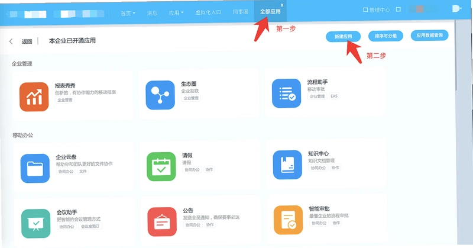Open the 请假 calendar icon
This screenshot has width=473, height=248.
(x=161, y=166)
